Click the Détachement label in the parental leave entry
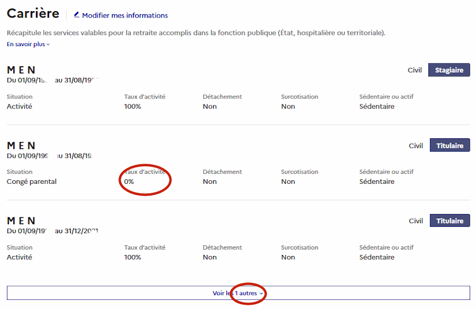This screenshot has width=476, height=310. point(222,172)
